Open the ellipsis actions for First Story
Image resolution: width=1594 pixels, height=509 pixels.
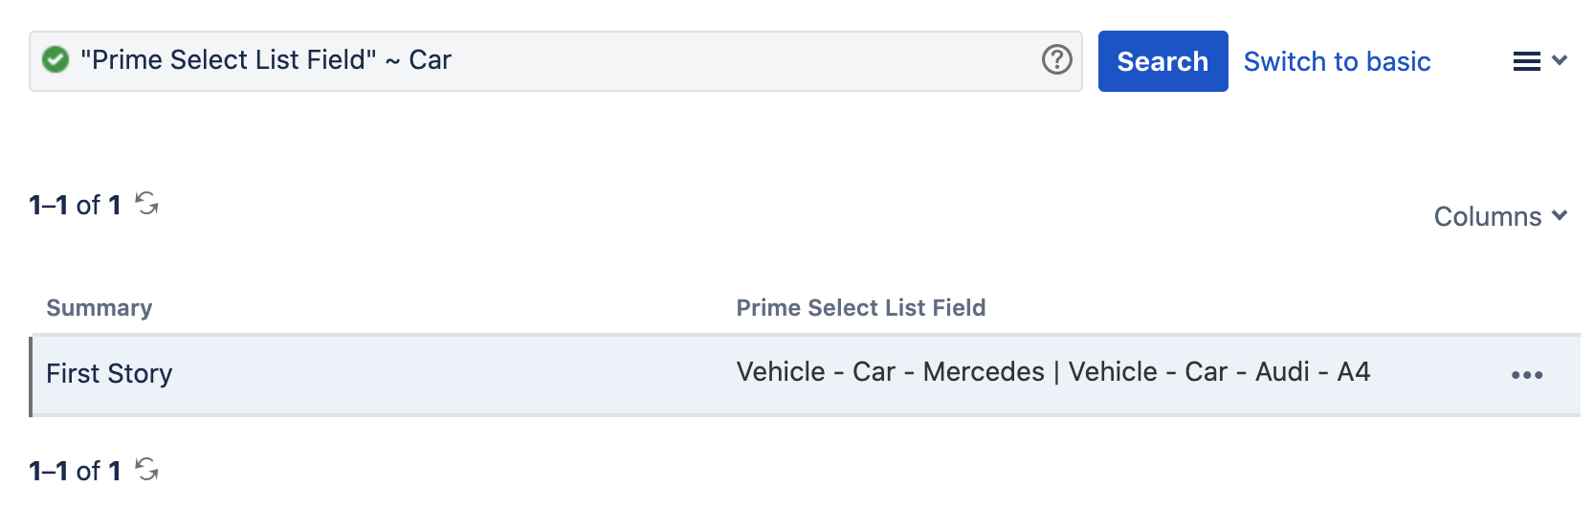tap(1526, 375)
